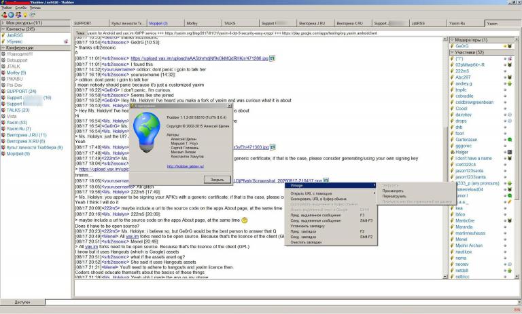Viewport: 522px width, 314px height.
Task: Switch to the JabRSS tab
Action: pos(428,23)
